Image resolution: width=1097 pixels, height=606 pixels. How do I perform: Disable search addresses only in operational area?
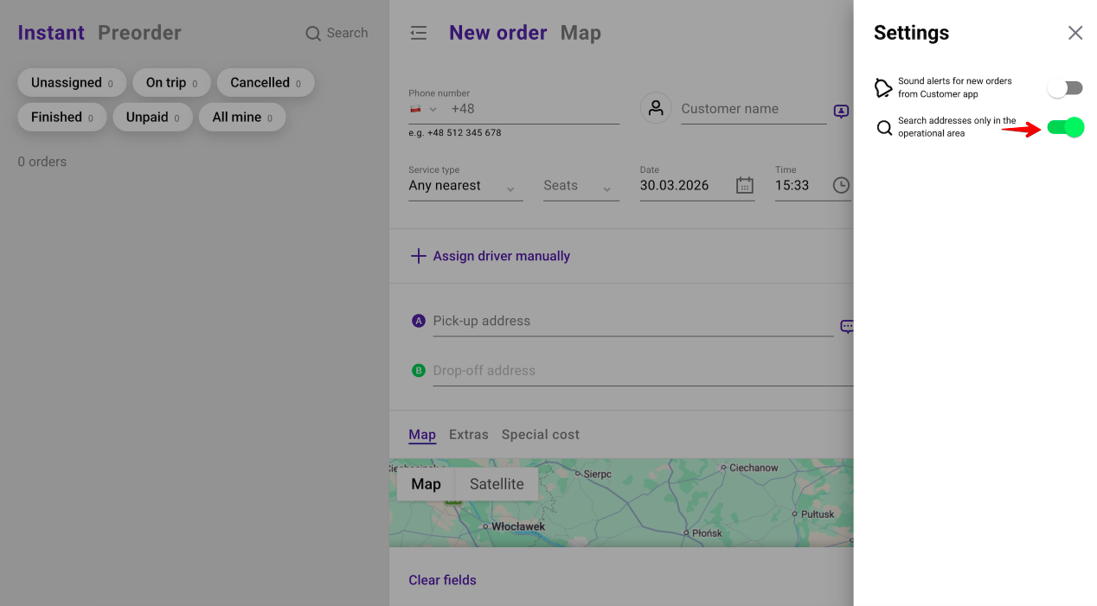click(x=1065, y=128)
